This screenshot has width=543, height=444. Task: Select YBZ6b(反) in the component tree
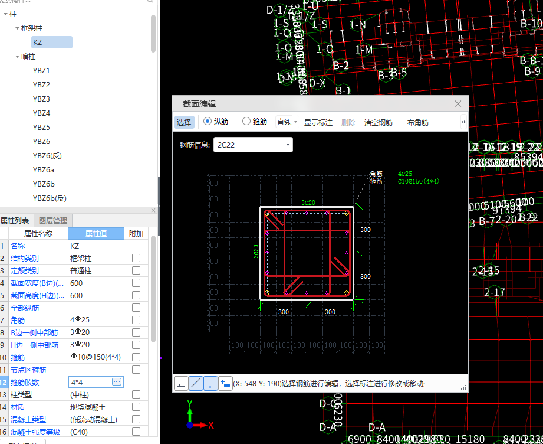point(50,198)
